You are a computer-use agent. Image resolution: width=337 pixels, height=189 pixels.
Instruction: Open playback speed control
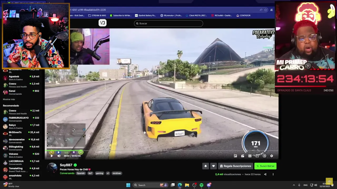[x=264, y=156]
